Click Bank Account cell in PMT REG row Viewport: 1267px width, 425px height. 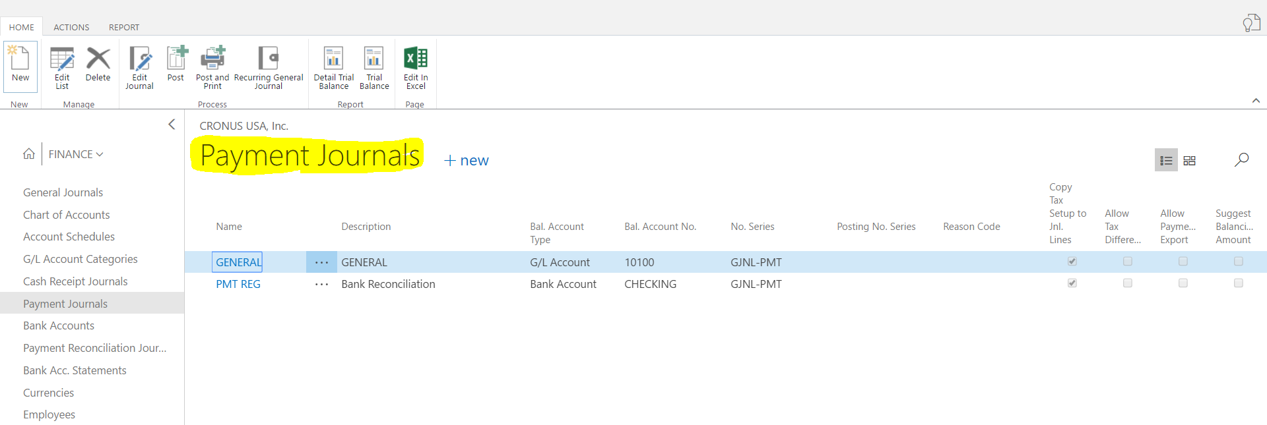click(563, 284)
